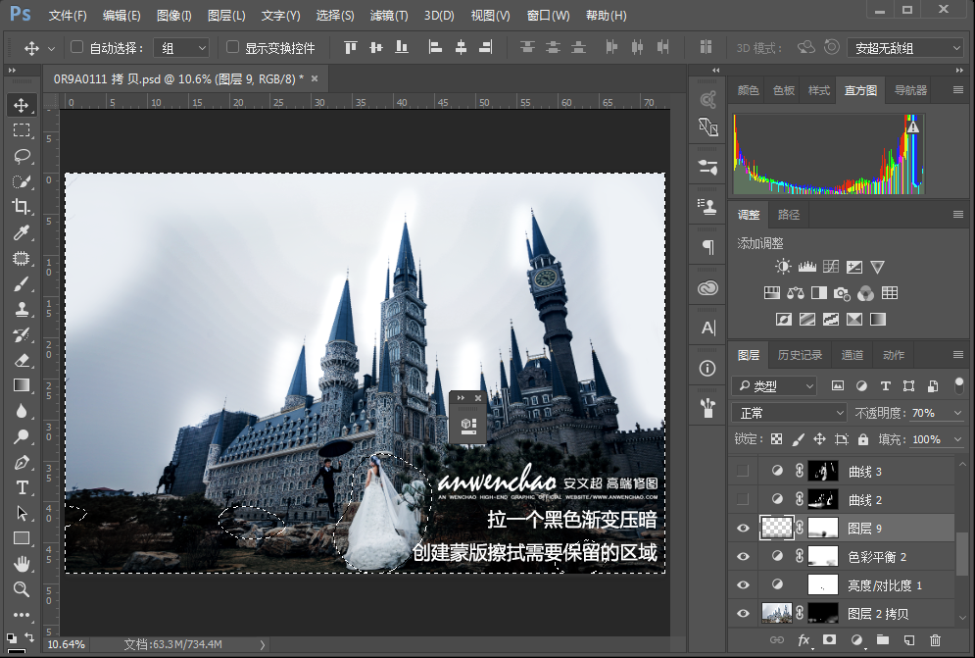
Task: Select the Lasso tool
Action: 22,156
